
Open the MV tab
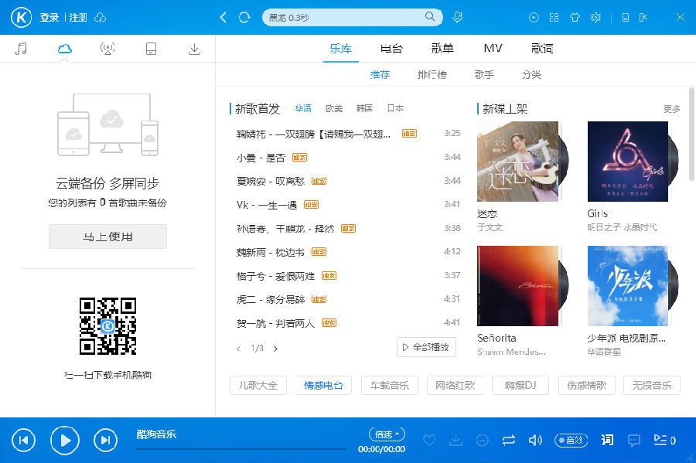(493, 48)
